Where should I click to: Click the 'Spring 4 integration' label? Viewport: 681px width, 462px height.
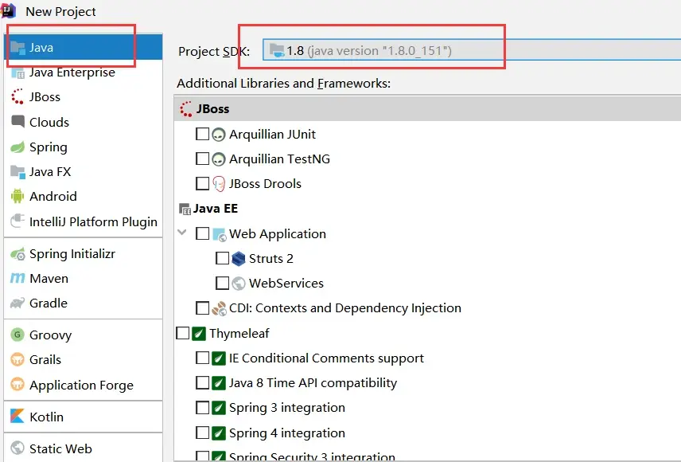click(287, 433)
